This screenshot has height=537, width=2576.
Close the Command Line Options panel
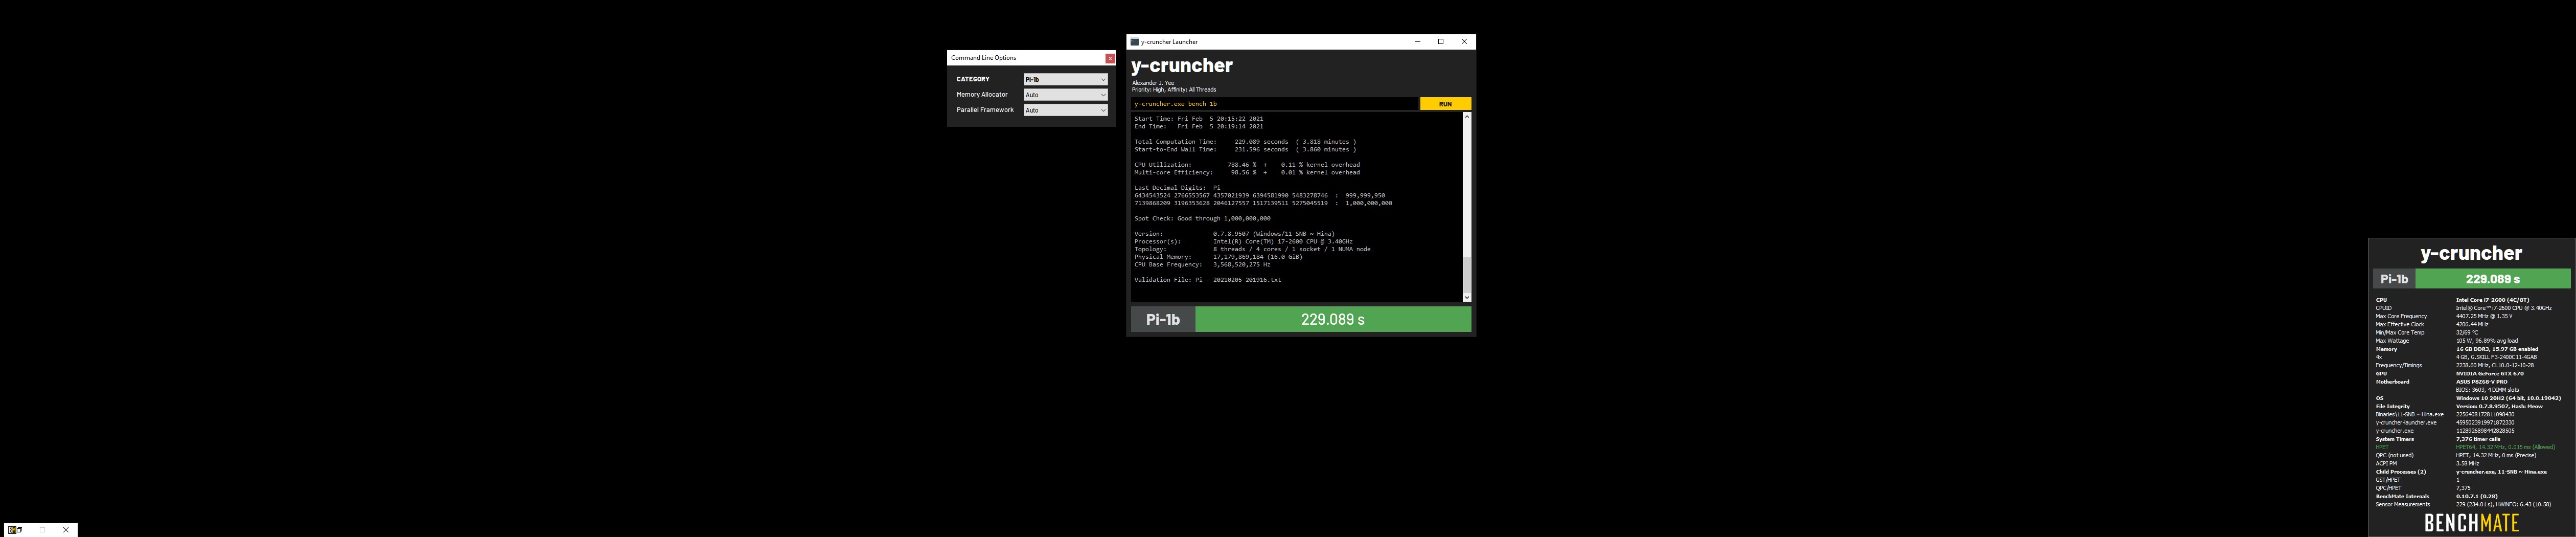click(1110, 58)
